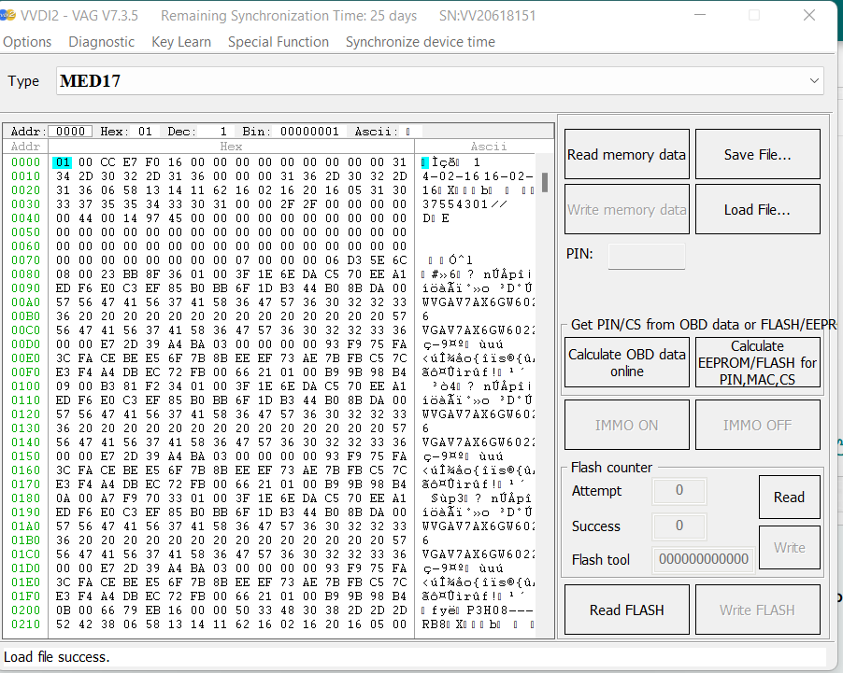Click the address row 0100 label
The width and height of the screenshot is (843, 673).
click(25, 385)
